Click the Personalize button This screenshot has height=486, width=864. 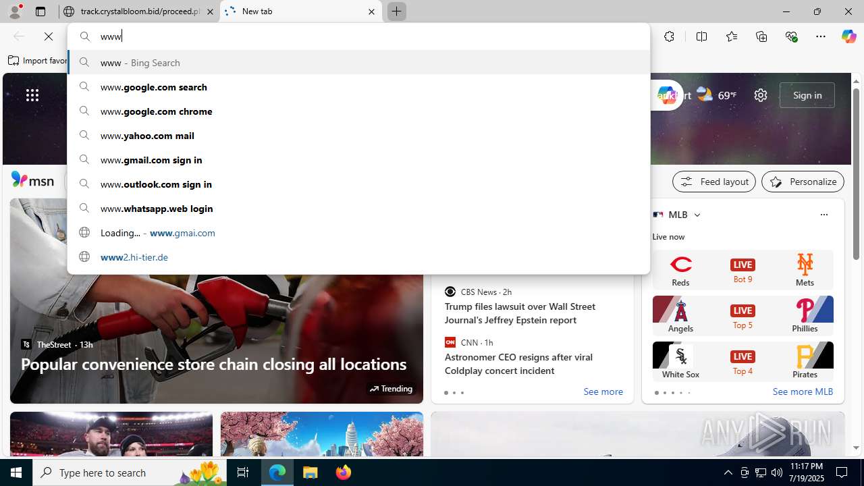[x=803, y=182]
